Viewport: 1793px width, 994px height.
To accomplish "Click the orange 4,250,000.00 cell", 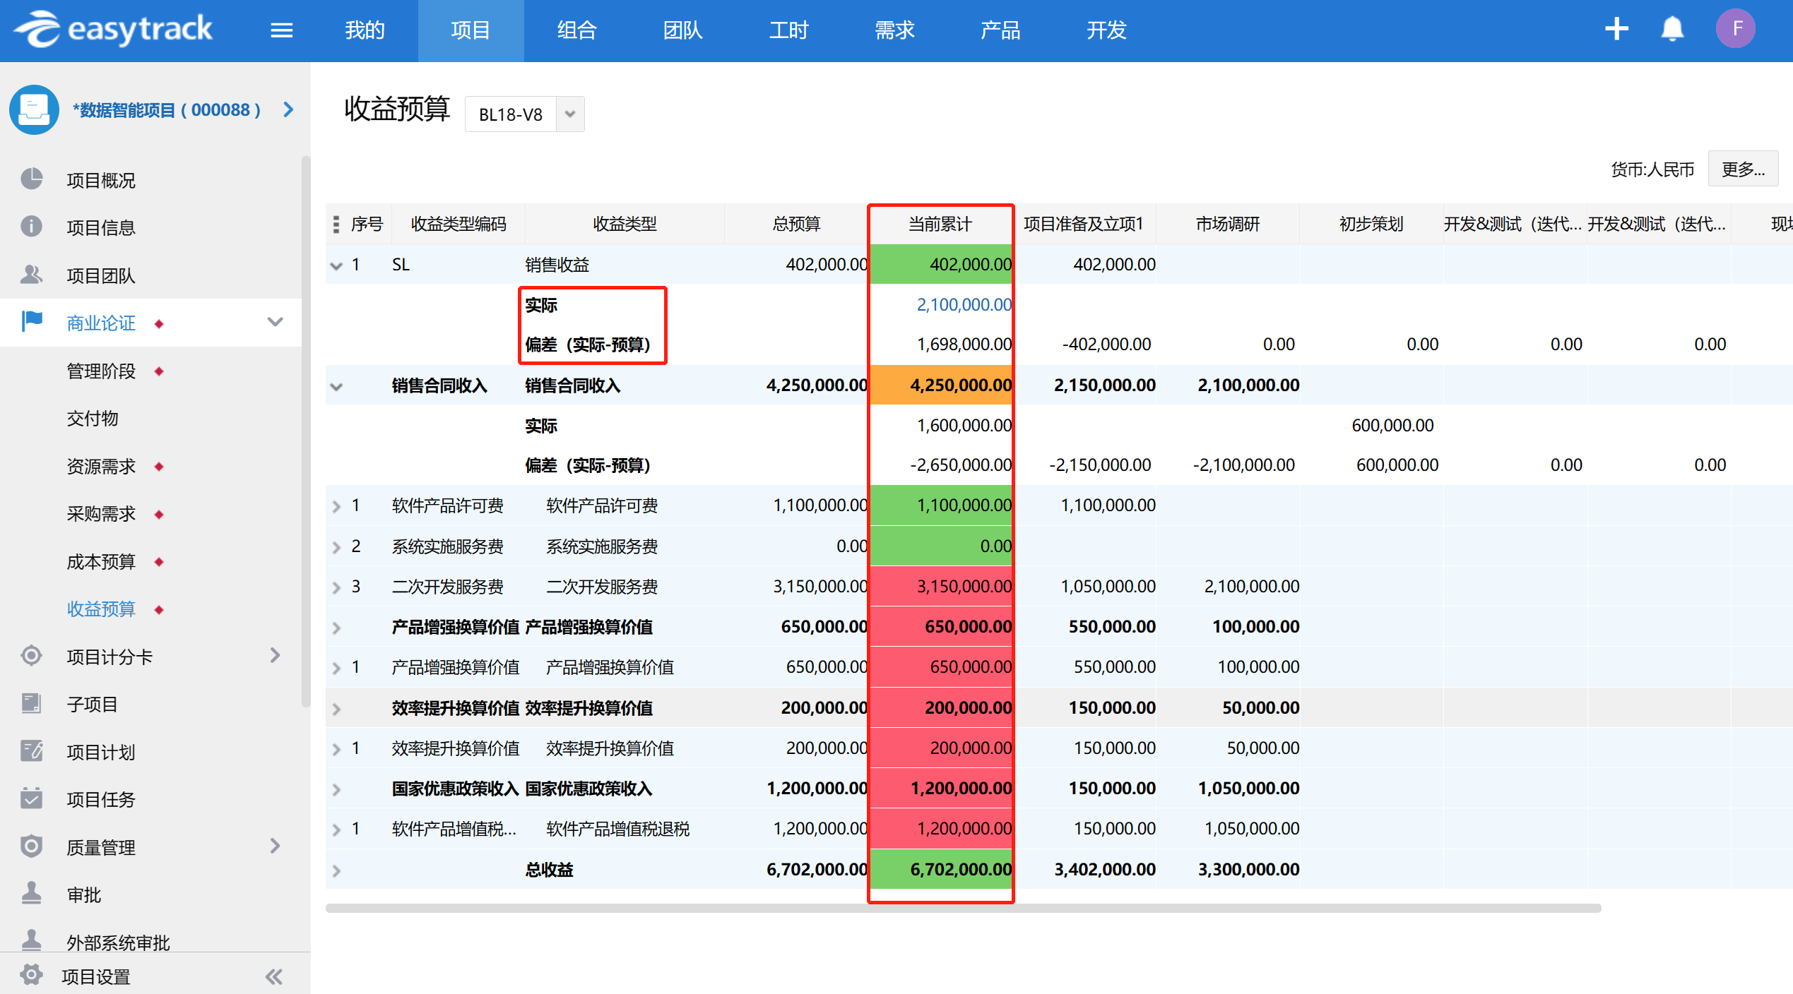I will 940,385.
